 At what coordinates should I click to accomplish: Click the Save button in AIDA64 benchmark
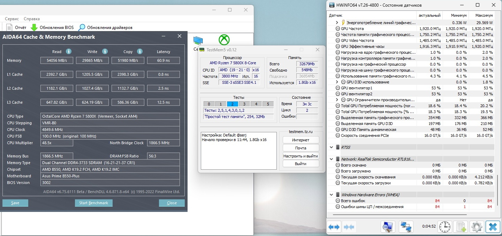point(15,203)
